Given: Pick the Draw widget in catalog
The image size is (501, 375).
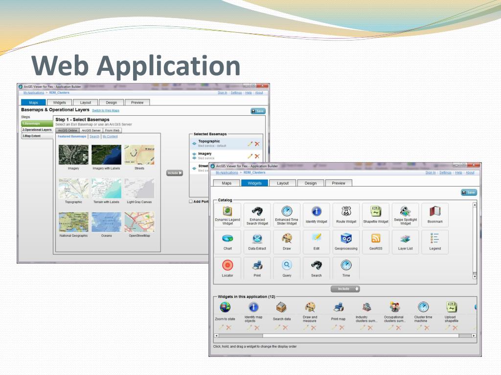Looking at the screenshot, I should click(x=287, y=242).
